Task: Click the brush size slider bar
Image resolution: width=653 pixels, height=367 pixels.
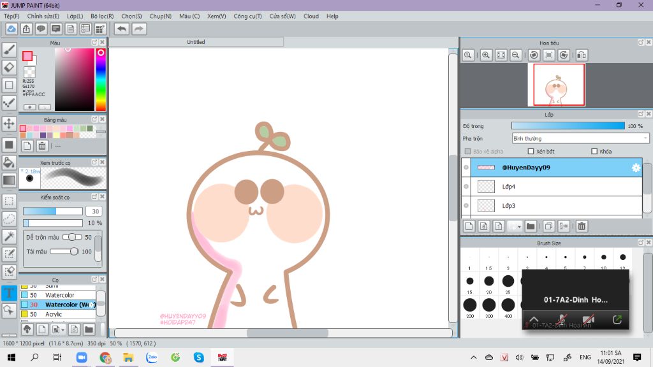Action: tap(52, 212)
